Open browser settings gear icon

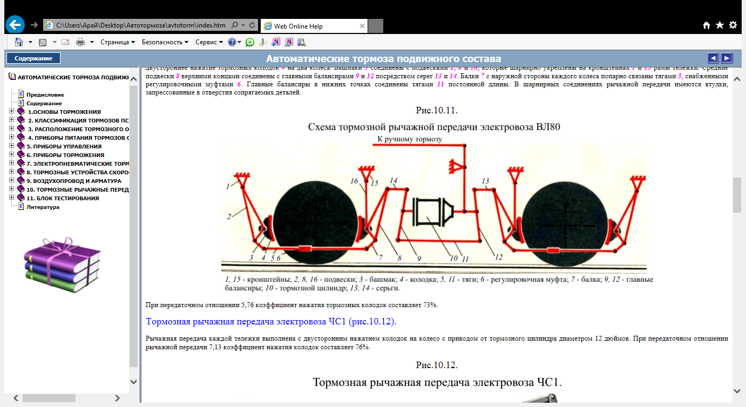[x=733, y=25]
